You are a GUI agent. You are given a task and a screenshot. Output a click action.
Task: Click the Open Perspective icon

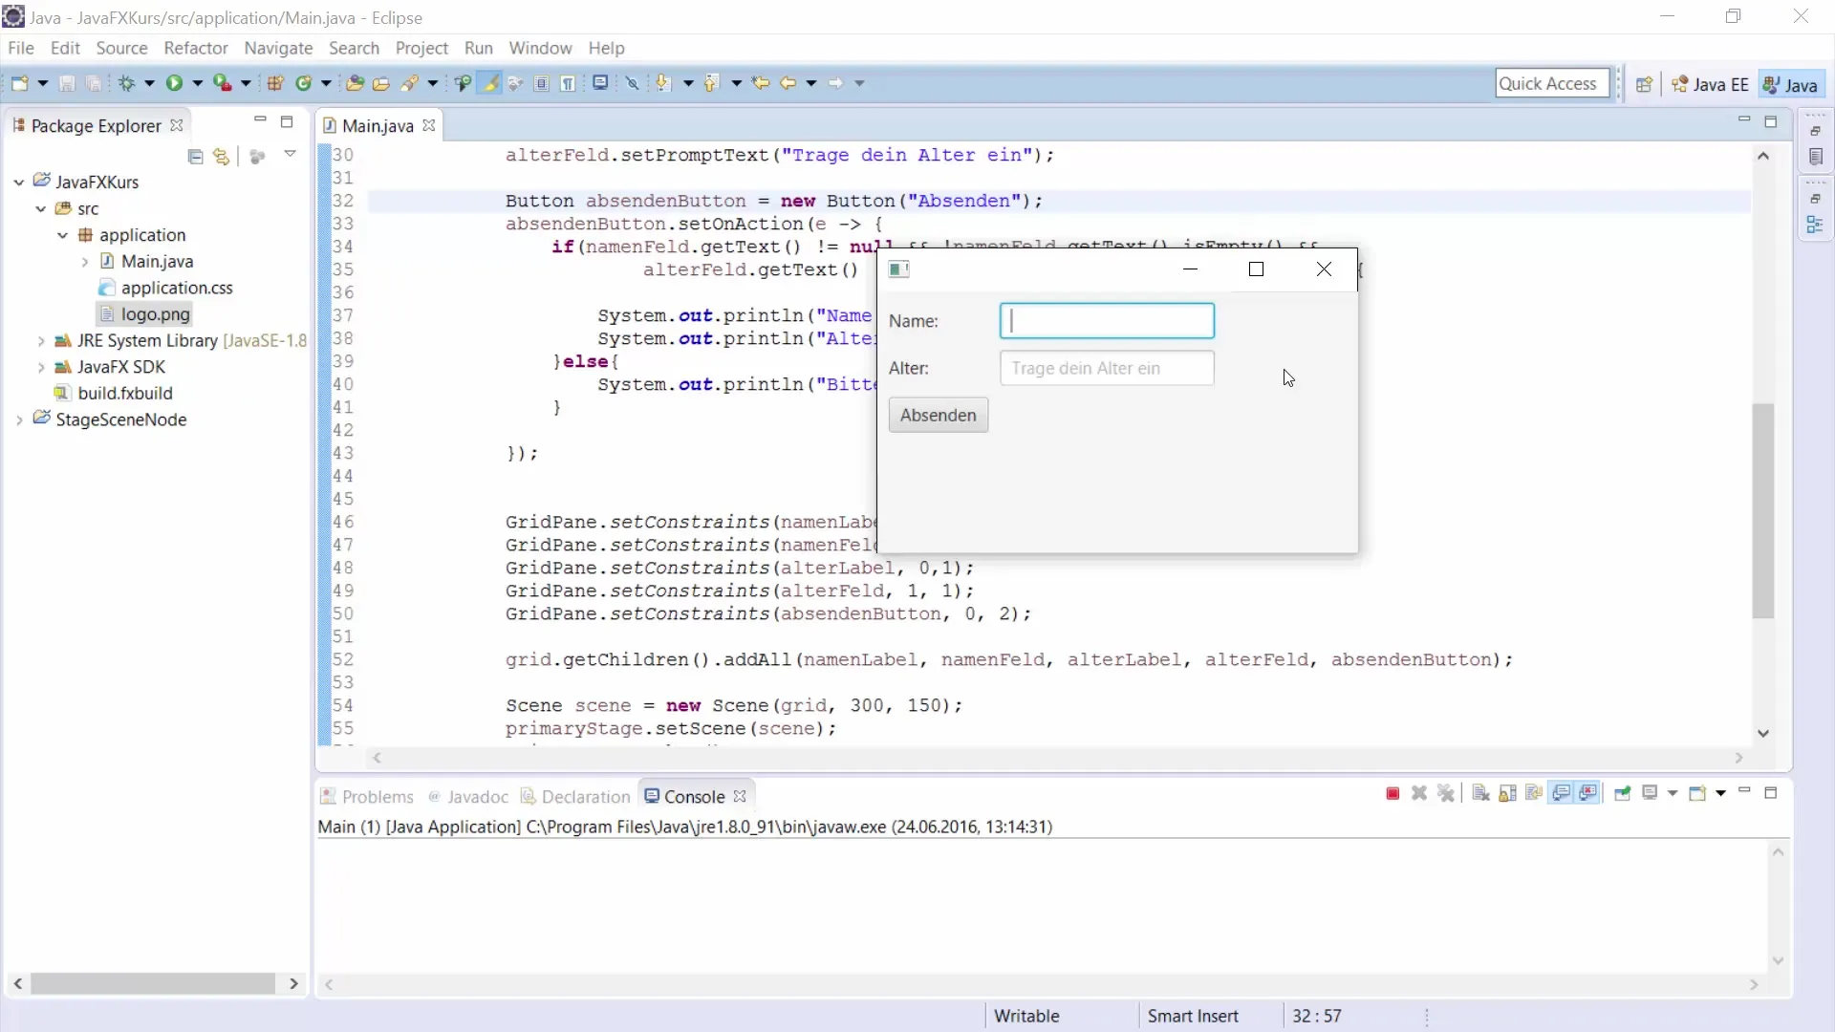(x=1644, y=84)
